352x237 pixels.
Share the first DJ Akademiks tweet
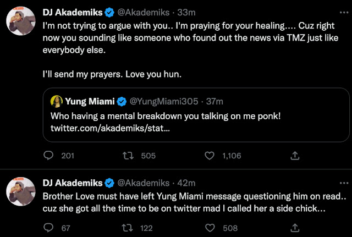tap(295, 156)
